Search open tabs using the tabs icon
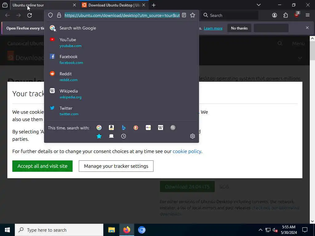Screen dimensions: 315x236 (111, 136)
